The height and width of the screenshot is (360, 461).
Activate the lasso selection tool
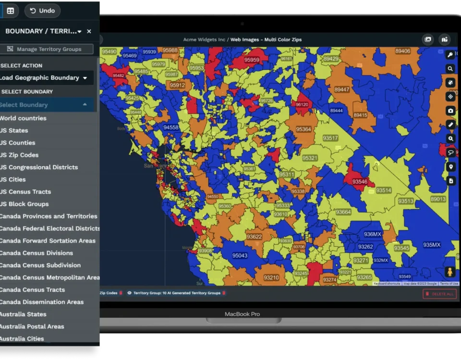pyautogui.click(x=450, y=153)
